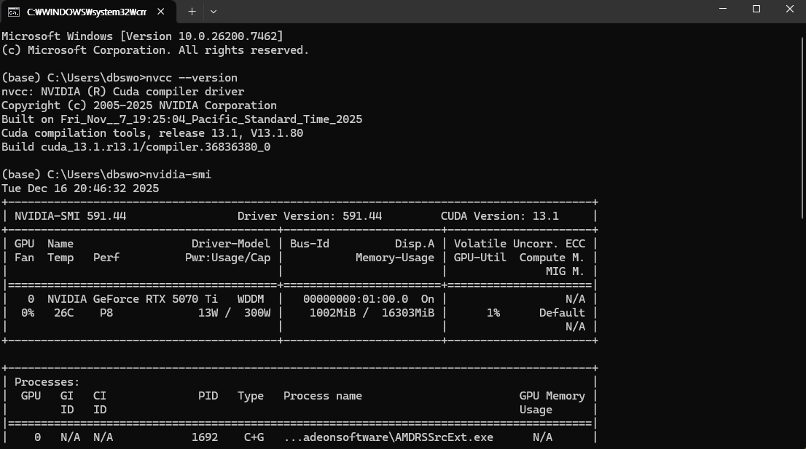Click the "nvidia-smi" command text

point(178,175)
